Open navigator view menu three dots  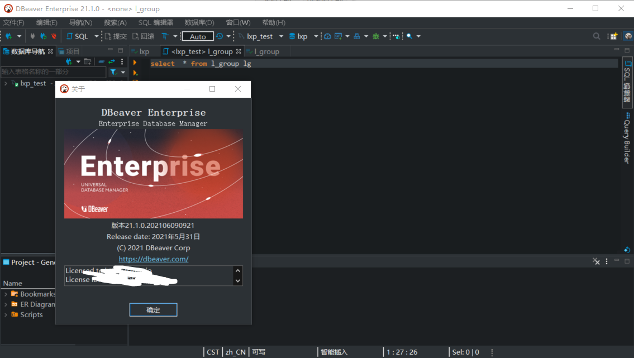tap(122, 61)
